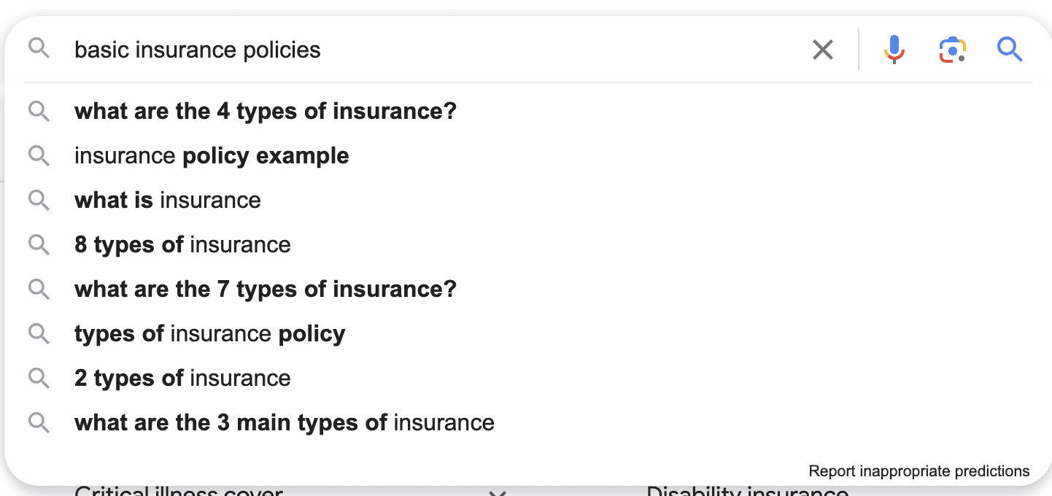The width and height of the screenshot is (1052, 496).
Task: Click "Report inappropriate predictions" link
Action: 919,471
